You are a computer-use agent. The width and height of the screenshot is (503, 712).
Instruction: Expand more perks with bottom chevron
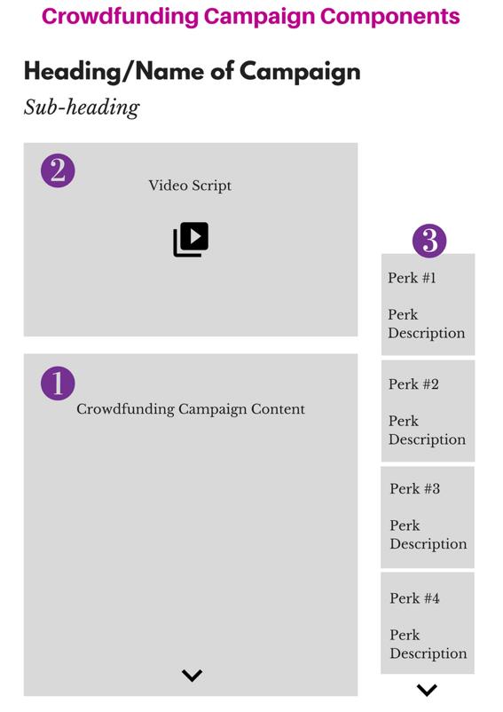click(x=427, y=690)
